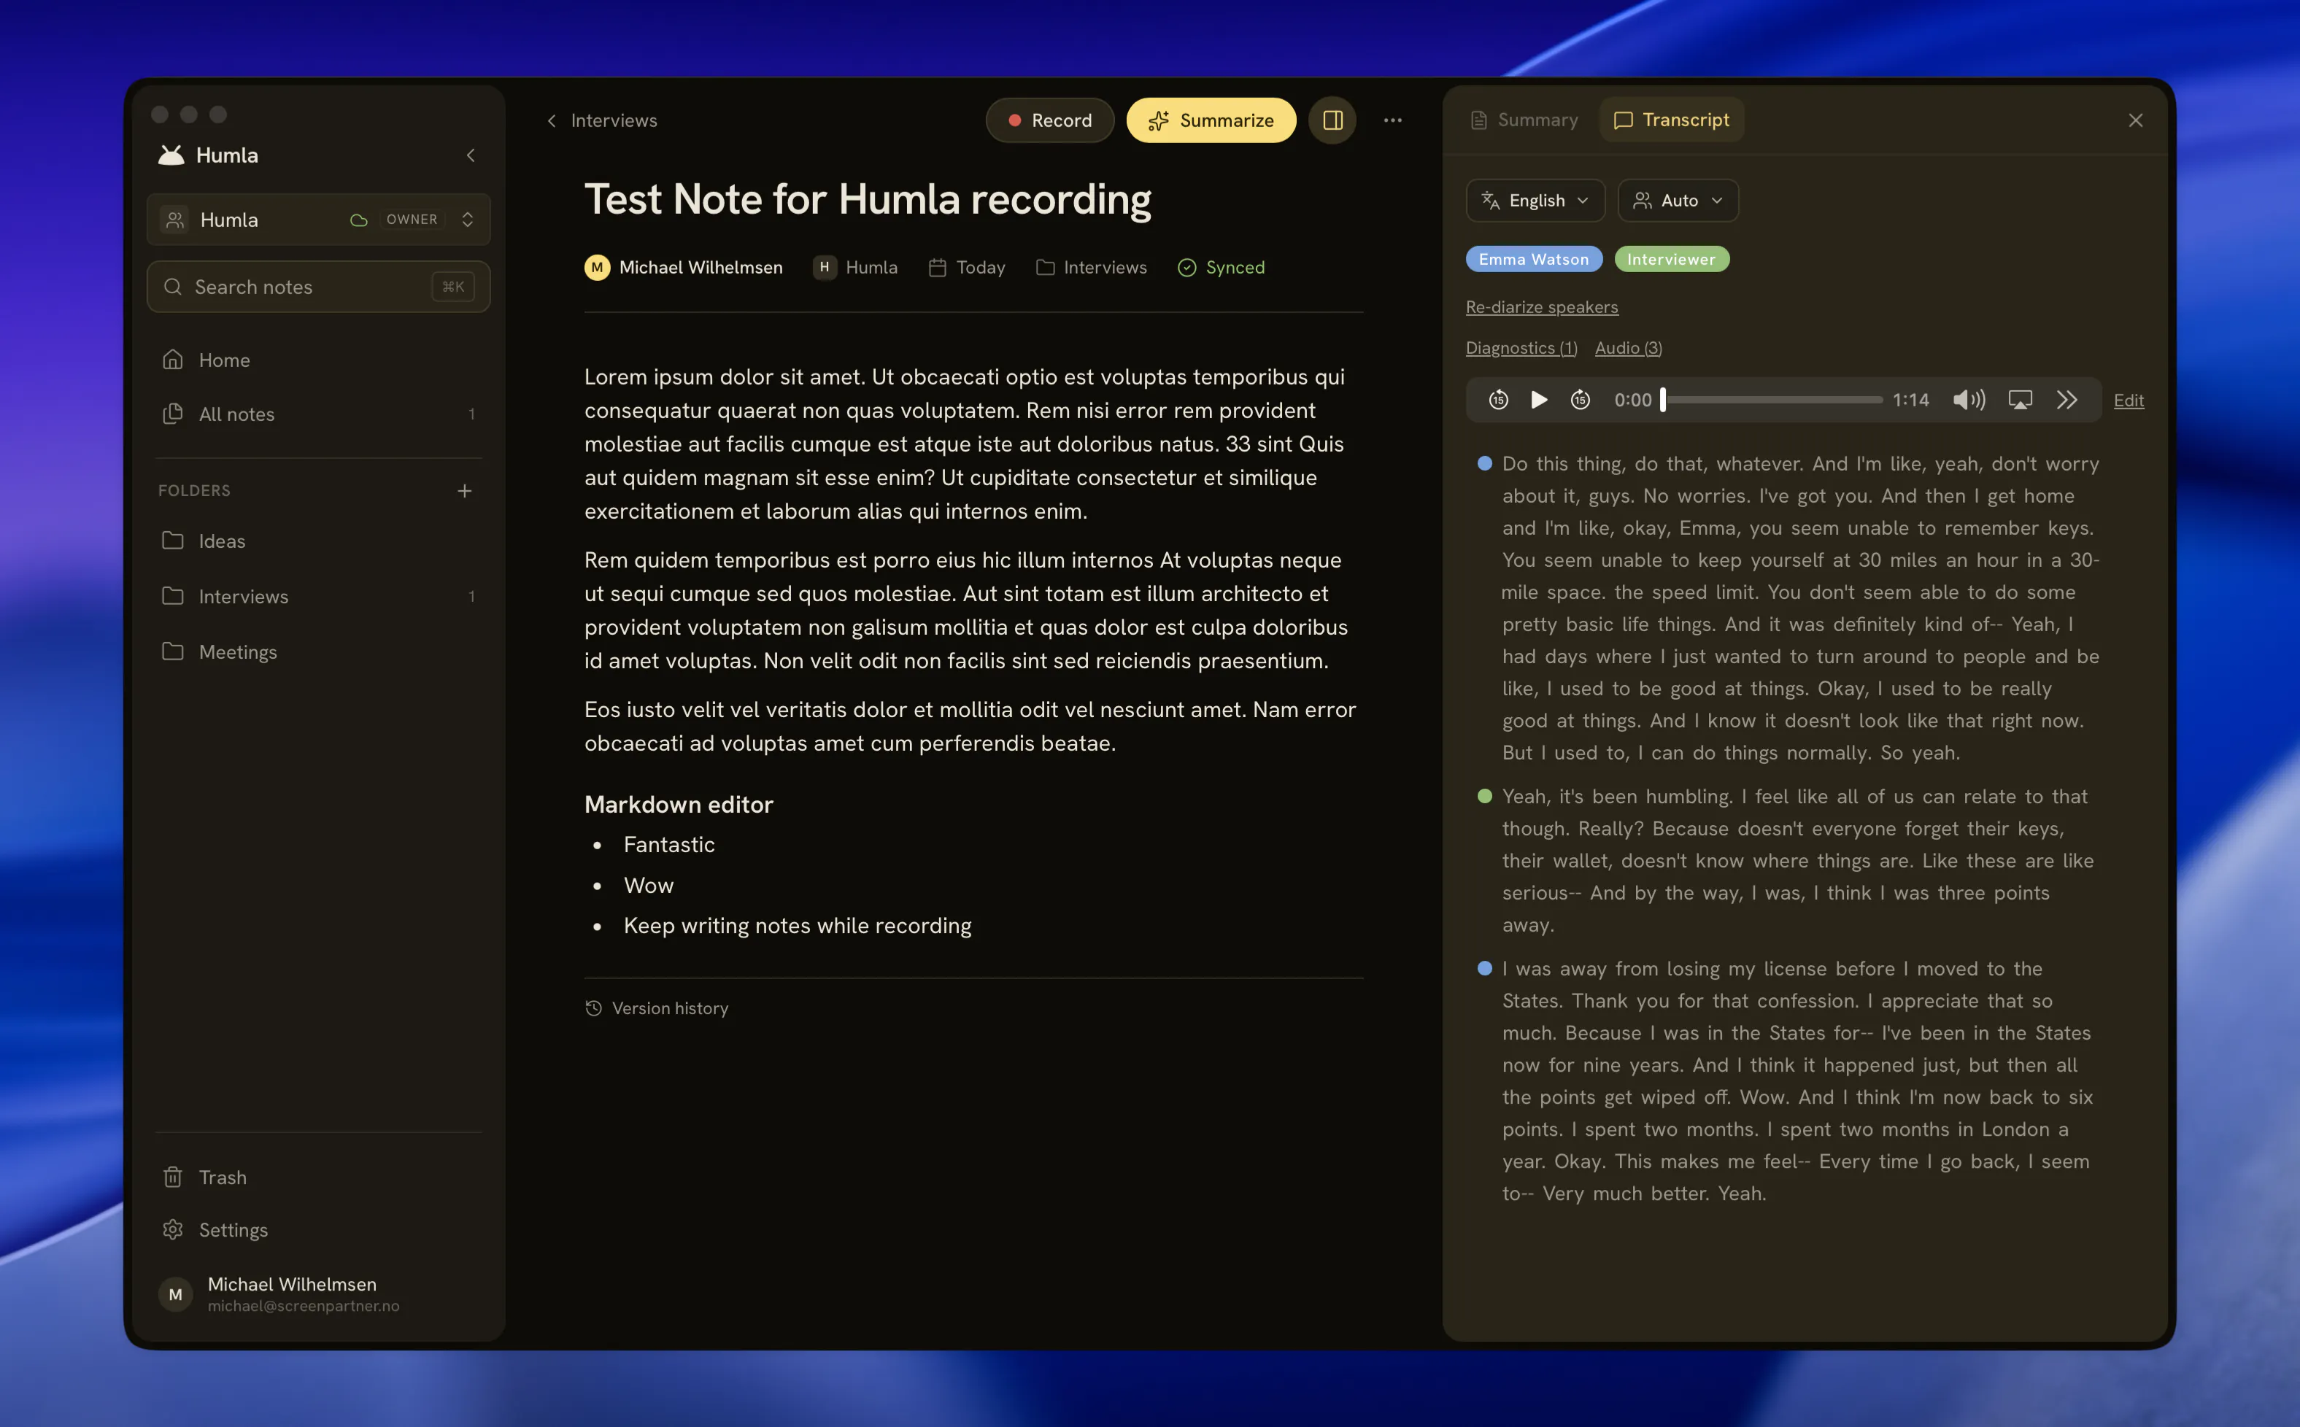Screen dimensions: 2300x1427
Task: Skip forward 15 seconds in audio
Action: (x=1580, y=399)
